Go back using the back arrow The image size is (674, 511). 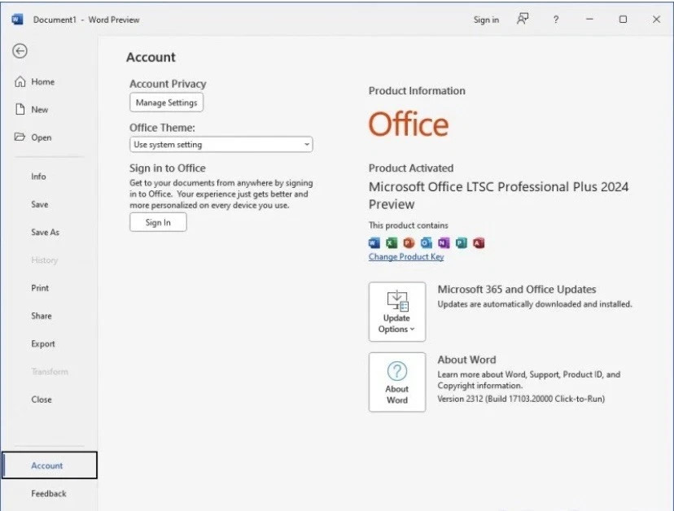(20, 51)
